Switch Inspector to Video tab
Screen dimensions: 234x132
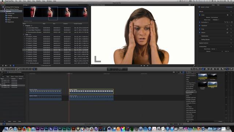click(x=213, y=5)
